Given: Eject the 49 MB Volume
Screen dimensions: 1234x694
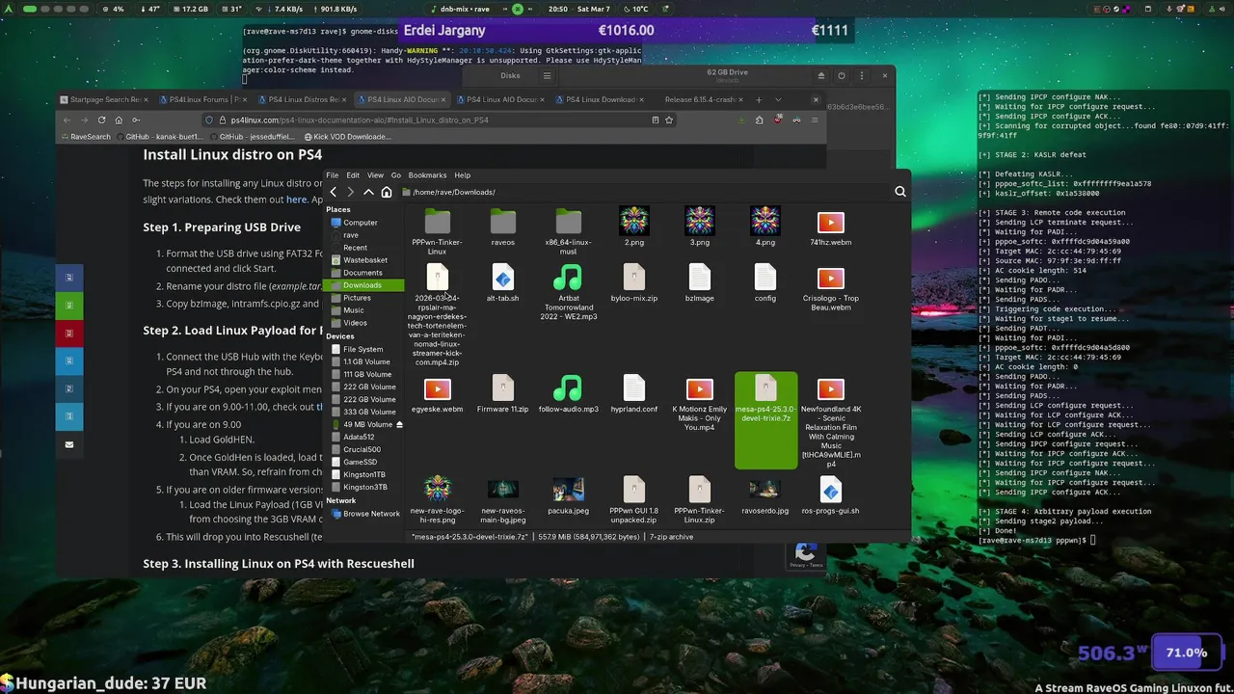Looking at the screenshot, I should pos(399,424).
